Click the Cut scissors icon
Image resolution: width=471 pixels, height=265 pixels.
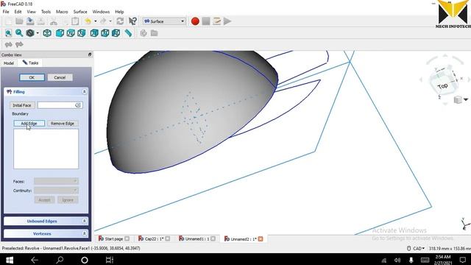click(x=54, y=21)
